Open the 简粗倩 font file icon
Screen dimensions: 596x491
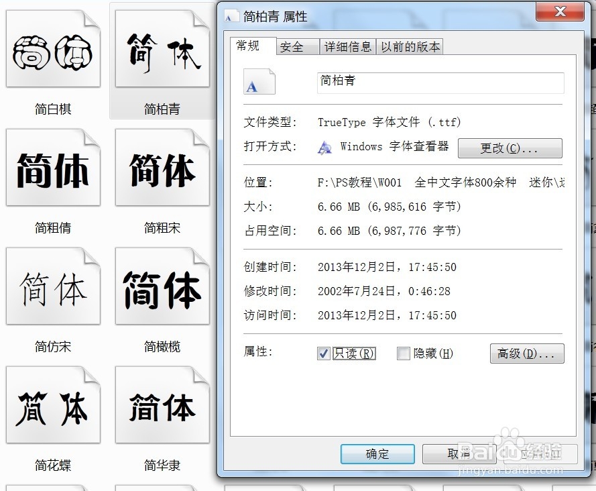(53, 168)
